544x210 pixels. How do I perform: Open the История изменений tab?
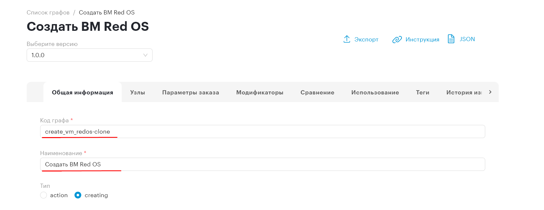464,92
